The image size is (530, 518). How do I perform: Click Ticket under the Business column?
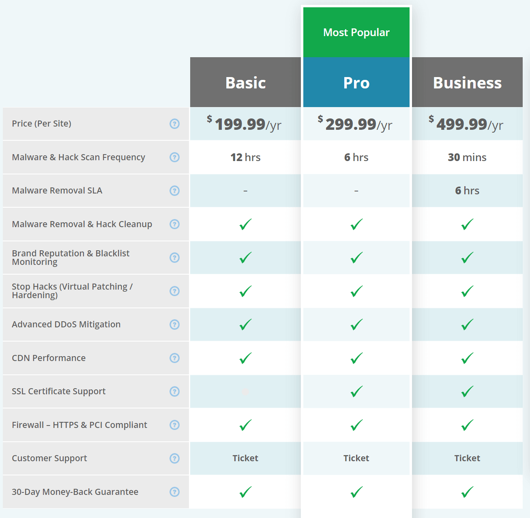[467, 458]
